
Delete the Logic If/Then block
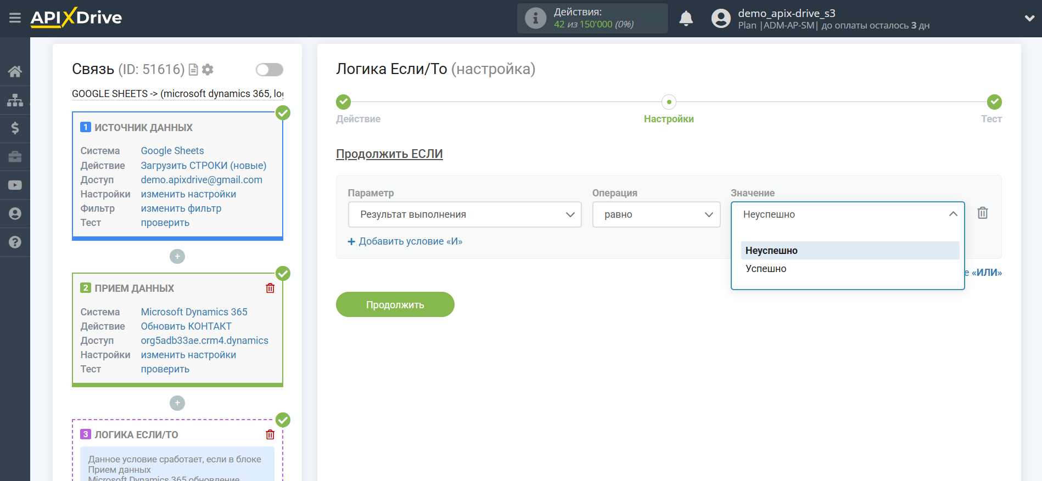pyautogui.click(x=270, y=434)
